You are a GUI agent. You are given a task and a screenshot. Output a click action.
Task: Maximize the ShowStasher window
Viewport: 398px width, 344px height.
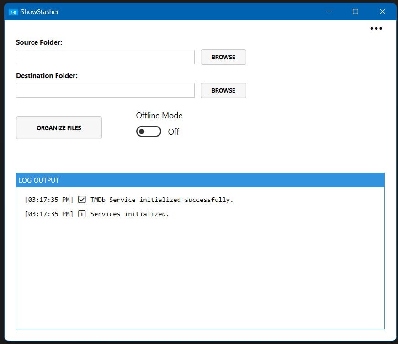pyautogui.click(x=356, y=11)
